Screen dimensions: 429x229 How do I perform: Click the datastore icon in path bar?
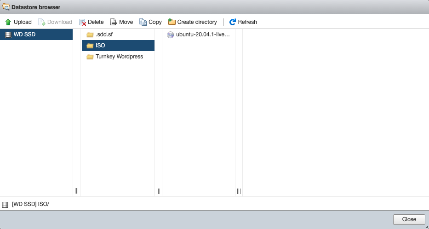click(x=5, y=205)
